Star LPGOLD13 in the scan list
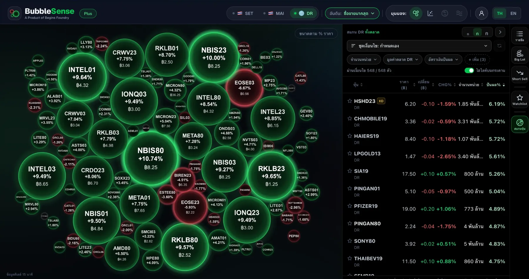529x279 pixels. [350, 154]
